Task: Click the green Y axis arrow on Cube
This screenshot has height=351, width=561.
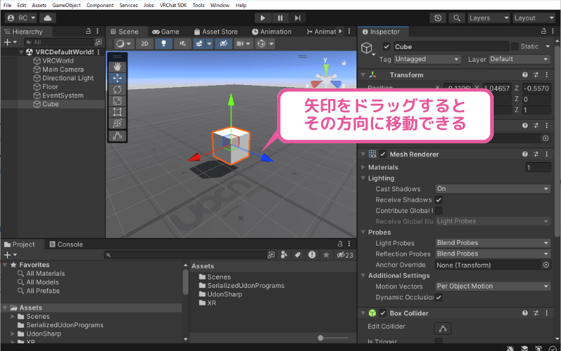Action: [x=231, y=100]
